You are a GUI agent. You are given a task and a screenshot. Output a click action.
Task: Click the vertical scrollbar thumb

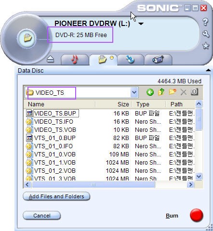click(x=199, y=119)
